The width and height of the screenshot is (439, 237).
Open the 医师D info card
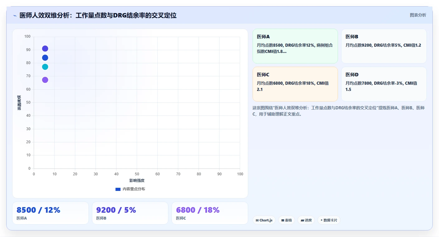tap(384, 84)
